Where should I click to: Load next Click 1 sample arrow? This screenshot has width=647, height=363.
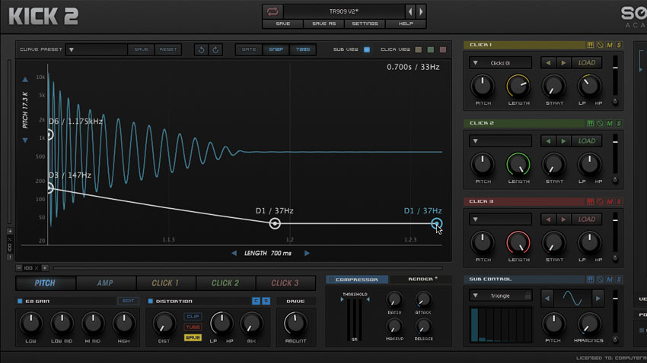(x=563, y=63)
